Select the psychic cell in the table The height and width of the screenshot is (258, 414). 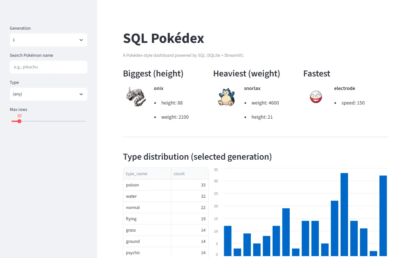147,253
